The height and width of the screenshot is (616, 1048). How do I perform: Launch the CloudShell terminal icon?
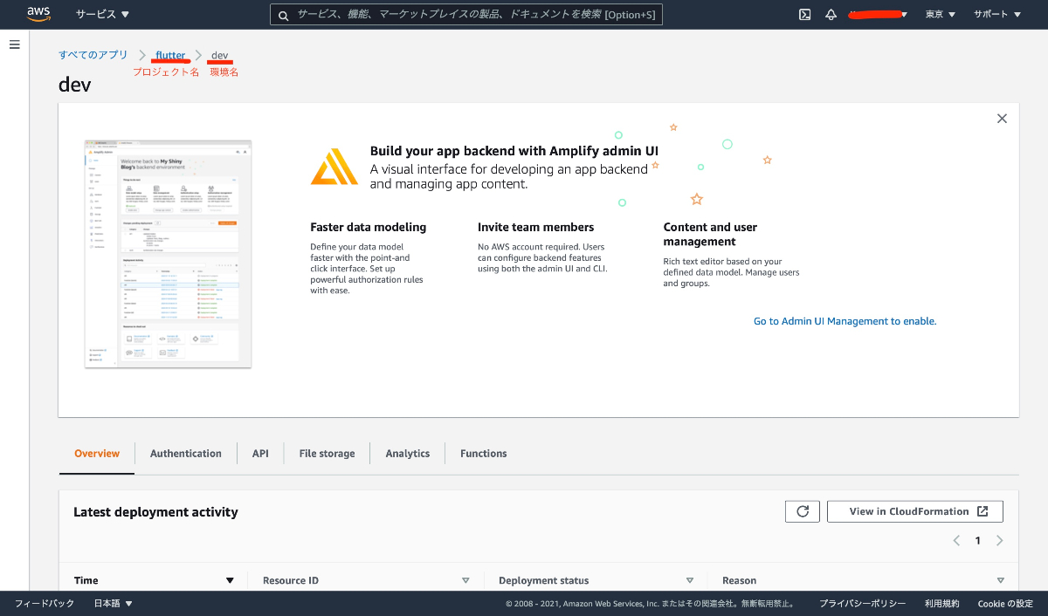[x=805, y=15]
